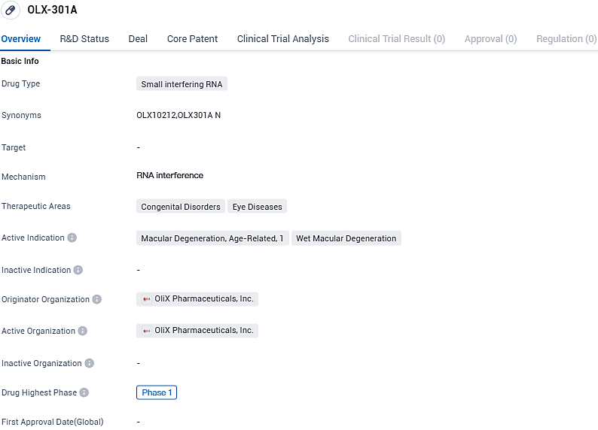
Task: Click info icon beside Drug Highest Phase
Action: tap(84, 392)
